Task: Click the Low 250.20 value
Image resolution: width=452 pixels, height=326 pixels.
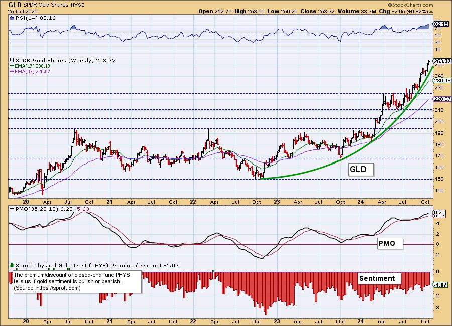Action: pyautogui.click(x=283, y=11)
